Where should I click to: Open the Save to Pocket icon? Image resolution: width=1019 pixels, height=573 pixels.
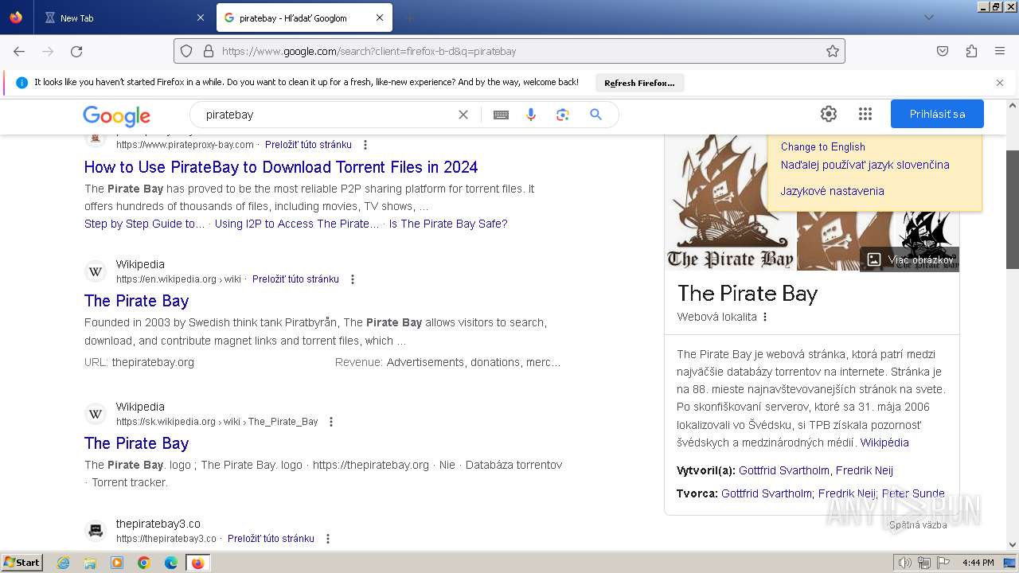[943, 51]
